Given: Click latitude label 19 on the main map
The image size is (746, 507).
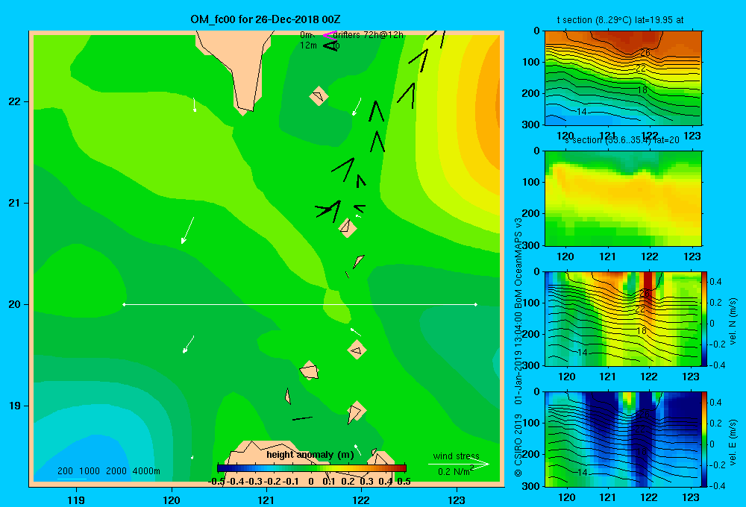Looking at the screenshot, I should [15, 406].
